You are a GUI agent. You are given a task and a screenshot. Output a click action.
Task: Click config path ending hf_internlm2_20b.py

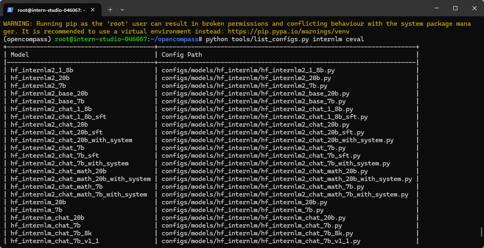[x=246, y=78]
